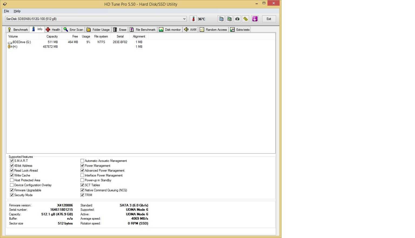Click firmware version value X4120006
The height and width of the screenshot is (238, 415).
coord(65,205)
